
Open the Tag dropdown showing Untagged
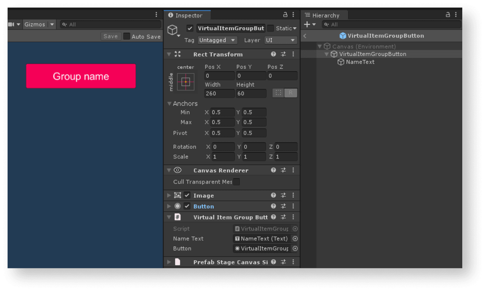tap(217, 40)
